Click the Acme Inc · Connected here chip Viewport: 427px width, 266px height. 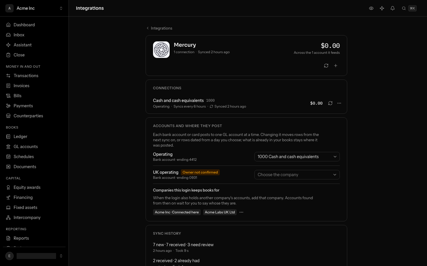click(x=177, y=212)
